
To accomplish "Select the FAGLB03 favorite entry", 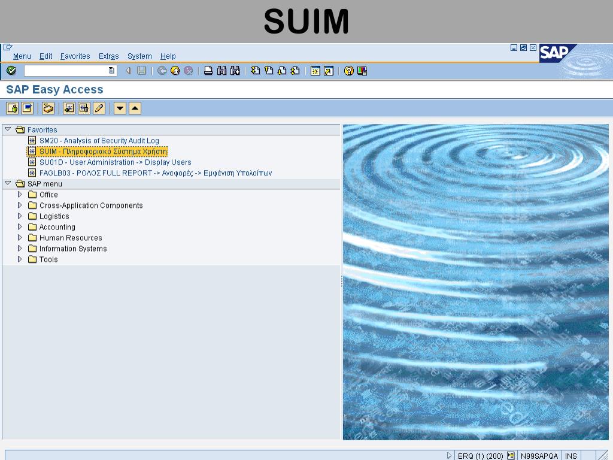I will (x=156, y=173).
